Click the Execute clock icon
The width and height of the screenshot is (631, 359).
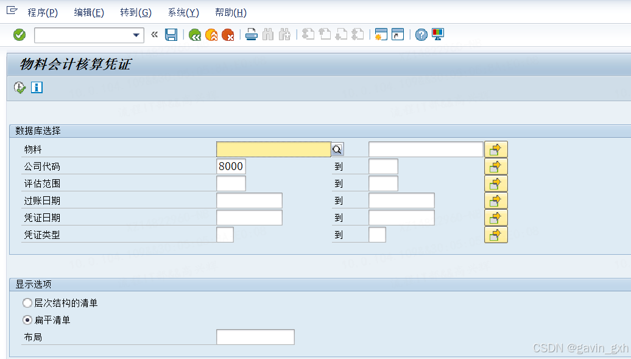coord(19,87)
